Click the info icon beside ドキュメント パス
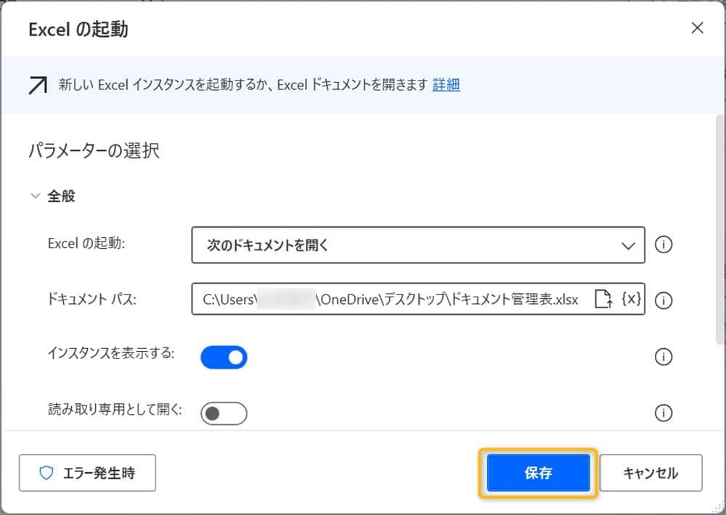 pos(663,300)
